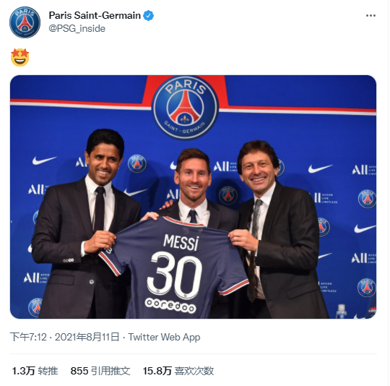The image size is (390, 386).
Task: Click the ooredoo sponsor logo on the jersey
Action: coord(170,305)
